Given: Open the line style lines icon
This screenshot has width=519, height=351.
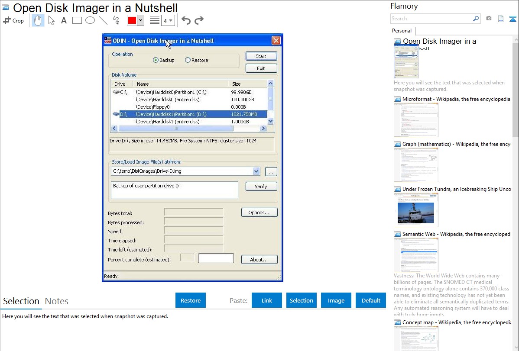Looking at the screenshot, I should pos(154,20).
